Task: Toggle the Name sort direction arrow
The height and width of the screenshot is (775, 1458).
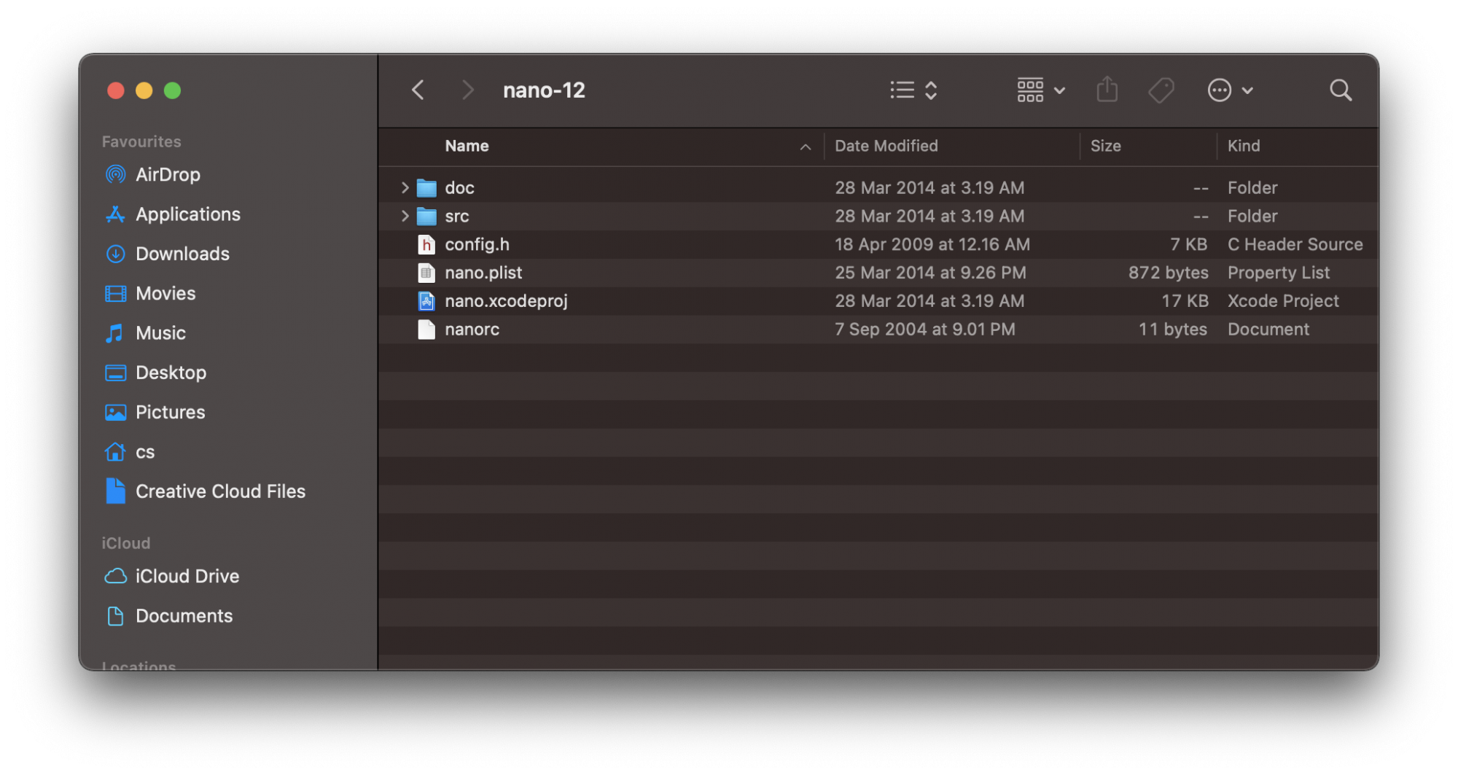Action: pyautogui.click(x=806, y=147)
